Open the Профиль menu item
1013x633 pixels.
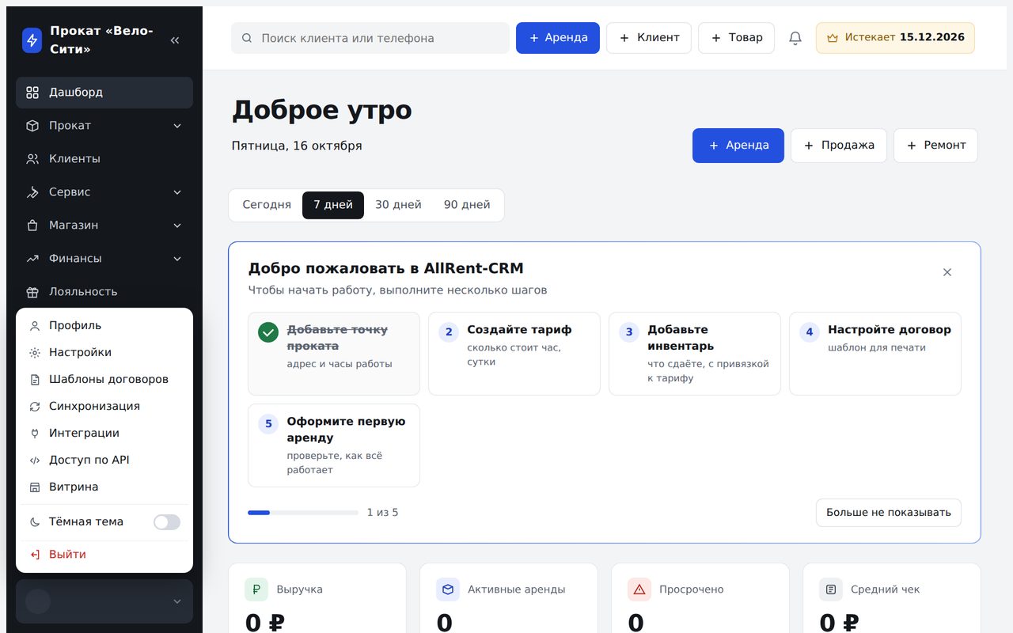coord(104,326)
